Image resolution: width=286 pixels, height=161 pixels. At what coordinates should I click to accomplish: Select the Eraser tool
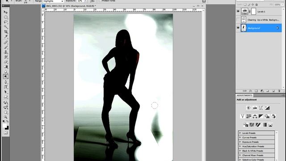[x=6, y=62]
